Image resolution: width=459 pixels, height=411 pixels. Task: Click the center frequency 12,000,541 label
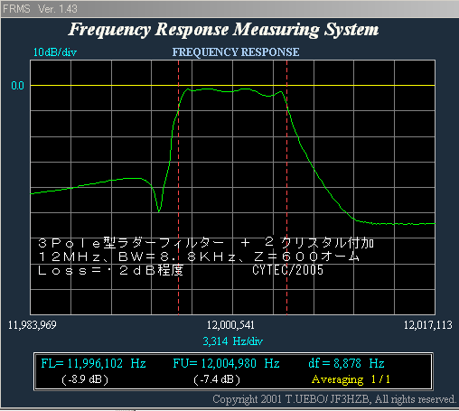point(230,325)
